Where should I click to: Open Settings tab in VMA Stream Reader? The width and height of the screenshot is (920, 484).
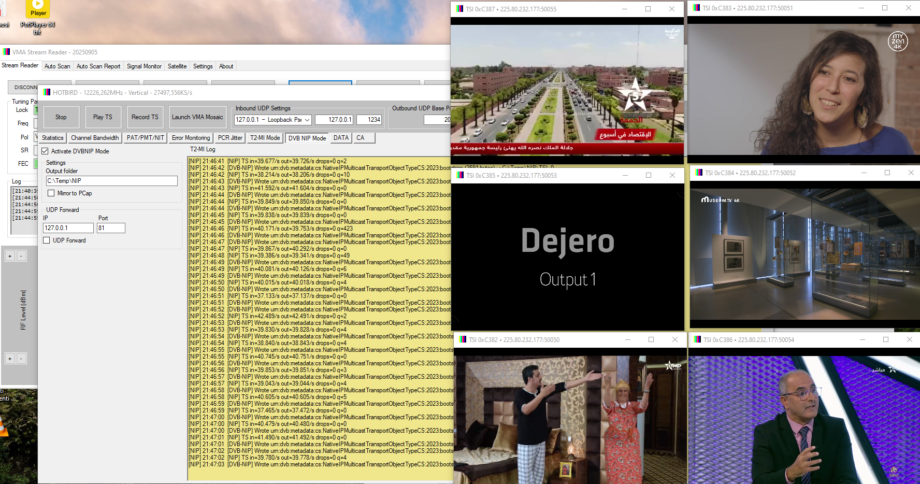tap(203, 66)
